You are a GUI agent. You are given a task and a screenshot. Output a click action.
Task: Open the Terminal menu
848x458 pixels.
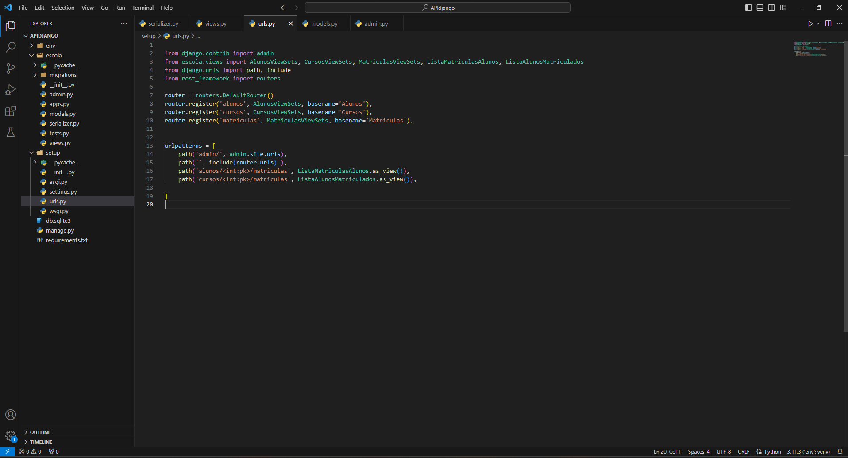pyautogui.click(x=143, y=8)
